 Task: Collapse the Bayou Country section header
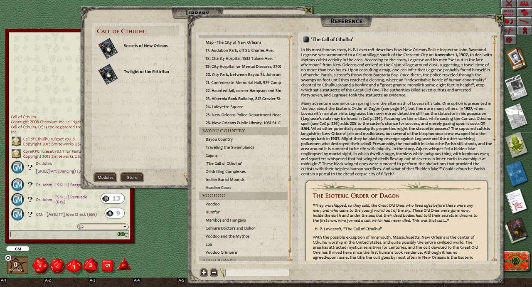coord(243,131)
